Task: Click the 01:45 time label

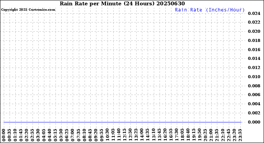Action: [x=21, y=135]
